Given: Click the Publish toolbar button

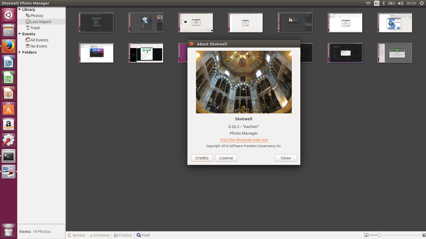Looking at the screenshot, I should click(123, 235).
